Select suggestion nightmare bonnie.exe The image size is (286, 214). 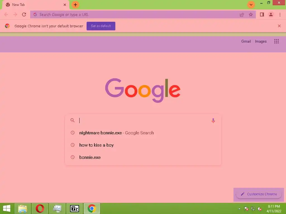click(x=143, y=133)
